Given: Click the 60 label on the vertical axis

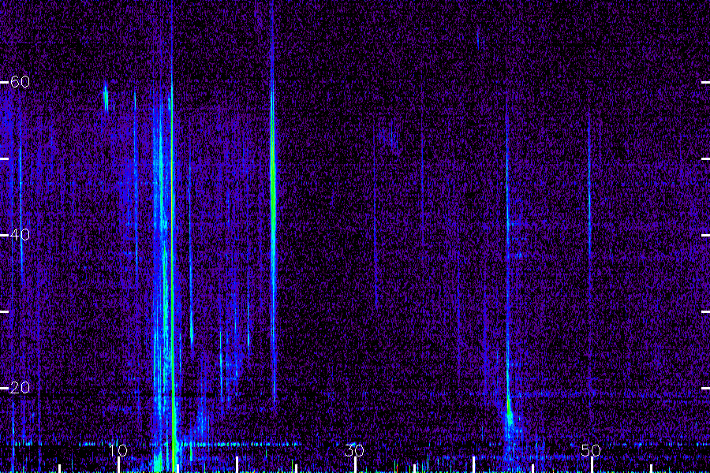Looking at the screenshot, I should pos(20,81).
